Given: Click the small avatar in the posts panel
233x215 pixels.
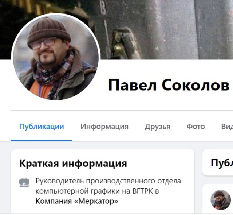Looking at the screenshot, I should tap(221, 200).
